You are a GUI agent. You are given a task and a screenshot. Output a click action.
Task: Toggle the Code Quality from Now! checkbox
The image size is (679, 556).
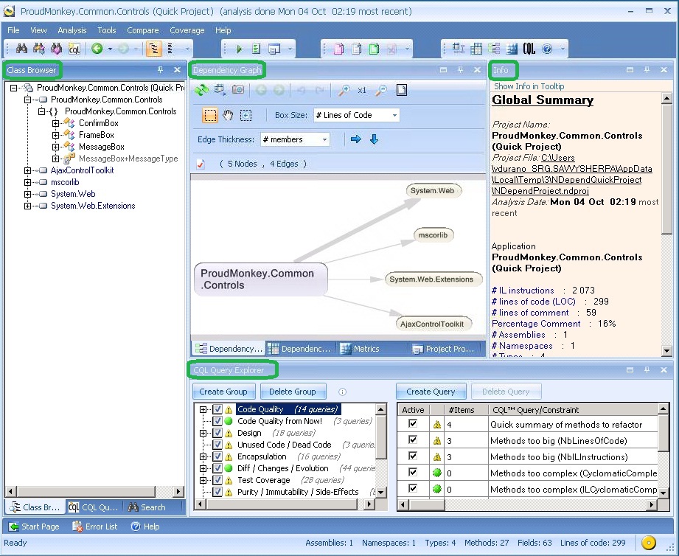217,421
